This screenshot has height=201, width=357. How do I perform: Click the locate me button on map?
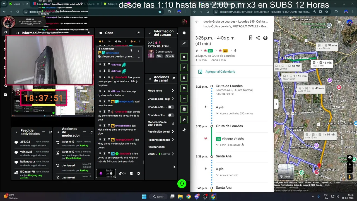[350, 158]
